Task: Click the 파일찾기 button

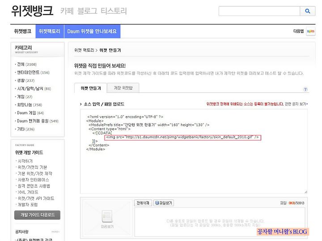Action: 164,203
